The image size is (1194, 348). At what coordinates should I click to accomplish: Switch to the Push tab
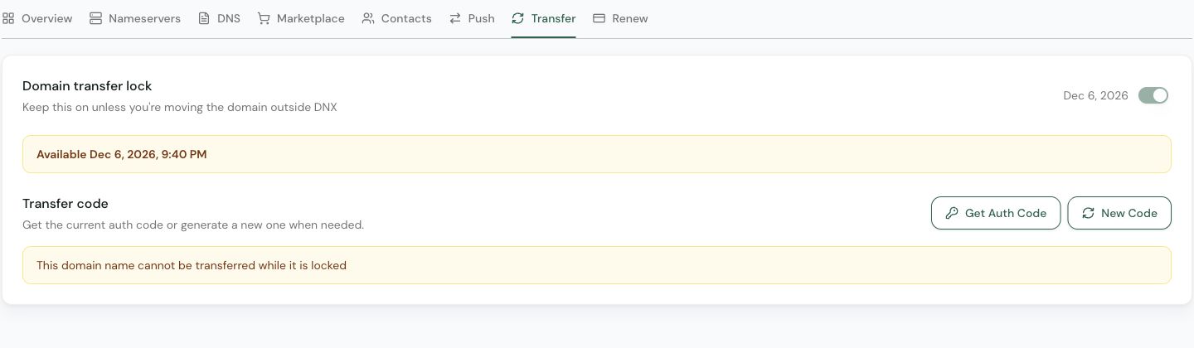(472, 18)
